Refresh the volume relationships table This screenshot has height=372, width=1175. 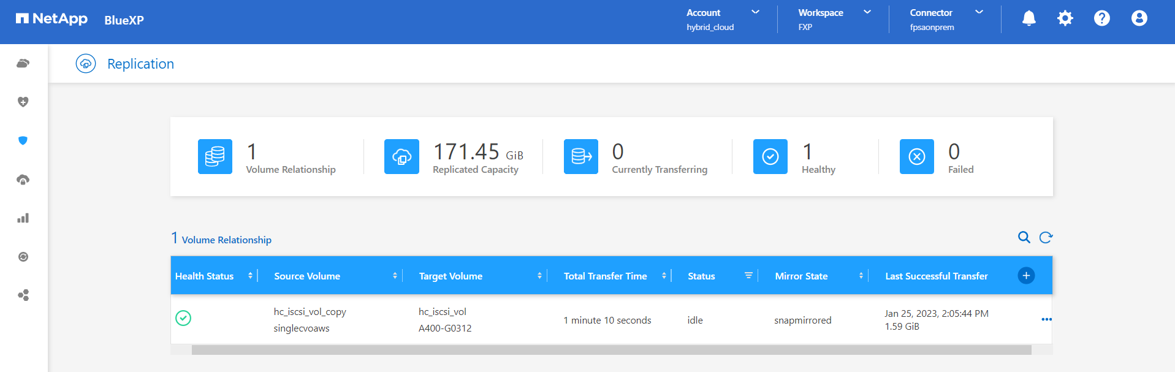coord(1046,237)
